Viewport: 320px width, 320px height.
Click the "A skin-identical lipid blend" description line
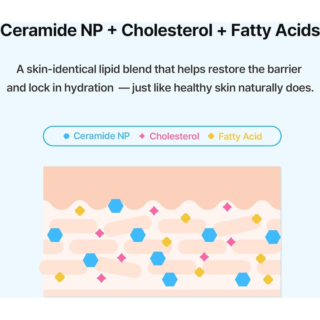pos(159,69)
